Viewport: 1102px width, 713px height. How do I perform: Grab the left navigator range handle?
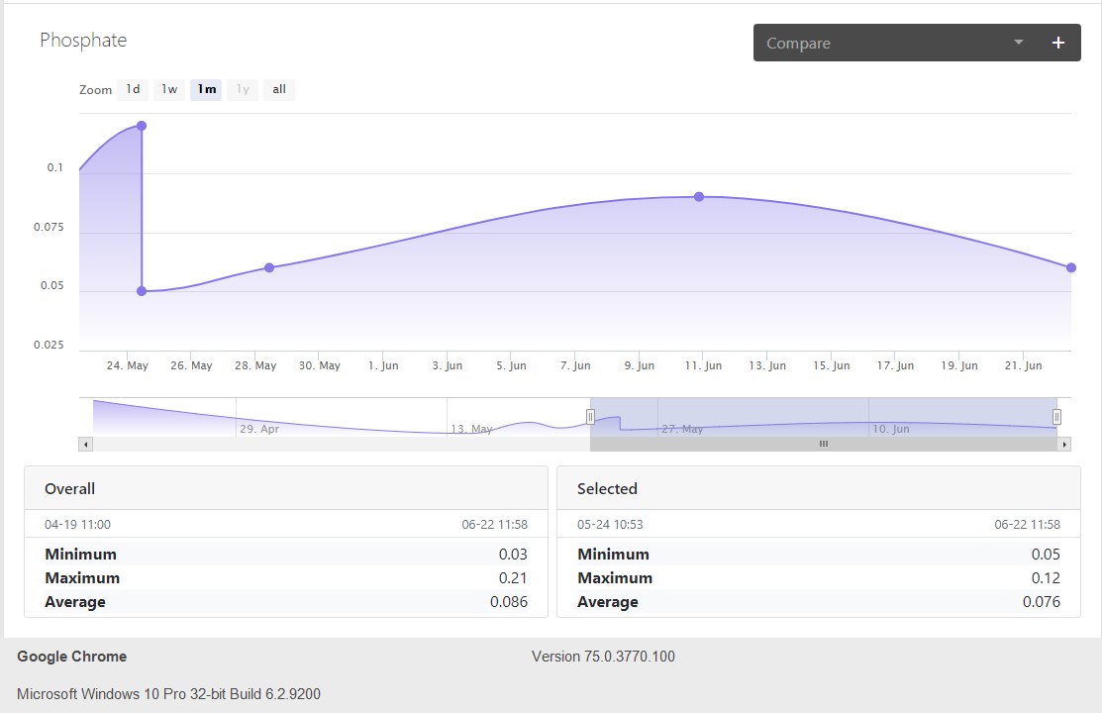pyautogui.click(x=590, y=417)
